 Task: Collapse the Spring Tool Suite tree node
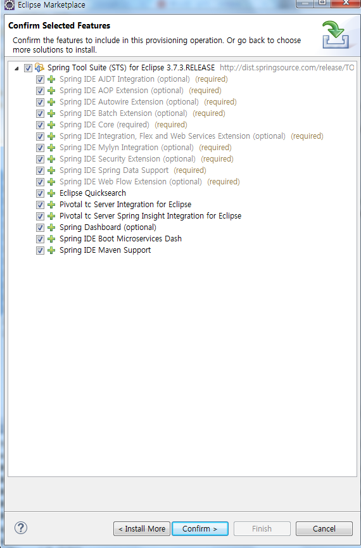[x=16, y=68]
